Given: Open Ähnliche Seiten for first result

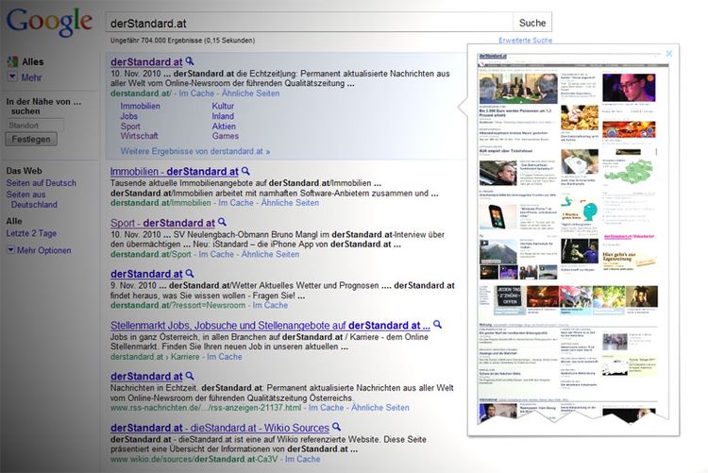Looking at the screenshot, I should [x=250, y=93].
